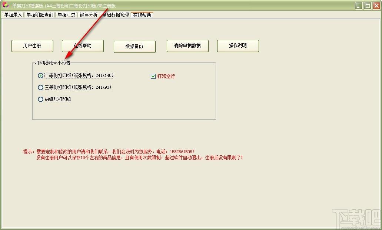Image resolution: width=382 pixels, height=230 pixels.
Task: Open the 单据汇总 tab
Action: click(x=66, y=15)
